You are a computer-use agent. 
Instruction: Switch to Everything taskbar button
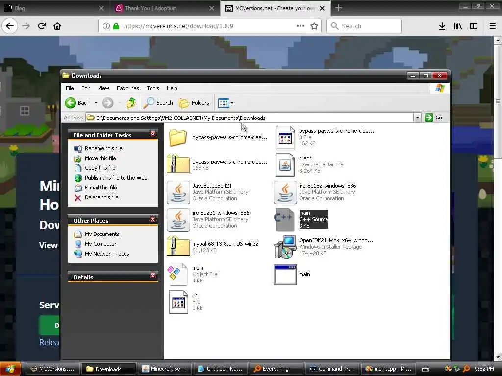[x=276, y=369]
